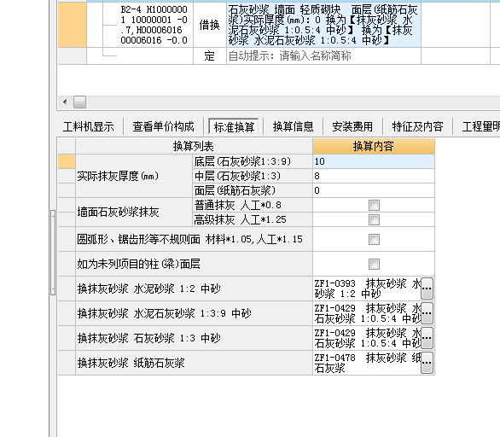Open 换算信息 tab
This screenshot has height=437, width=500.
click(293, 126)
